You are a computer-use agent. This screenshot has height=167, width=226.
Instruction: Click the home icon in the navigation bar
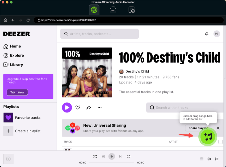click(5, 20)
